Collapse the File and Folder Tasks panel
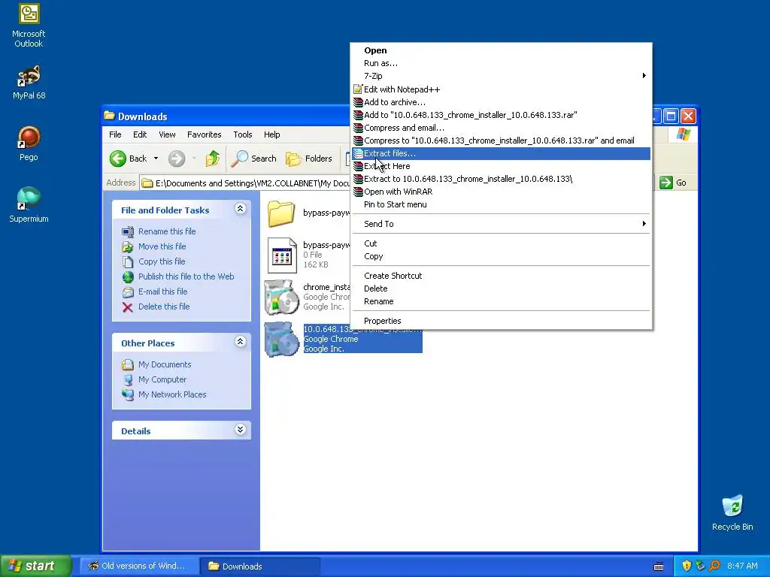770x577 pixels. click(x=240, y=209)
